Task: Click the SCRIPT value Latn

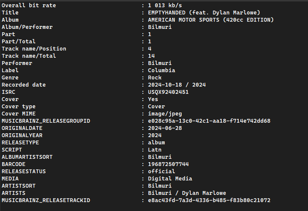Action: pos(154,150)
